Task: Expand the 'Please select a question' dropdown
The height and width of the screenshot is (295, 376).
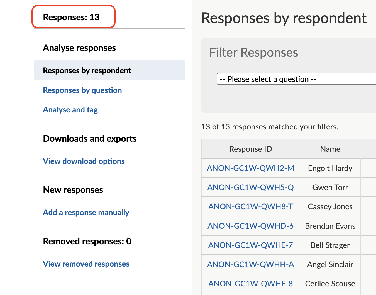Action: click(x=296, y=79)
